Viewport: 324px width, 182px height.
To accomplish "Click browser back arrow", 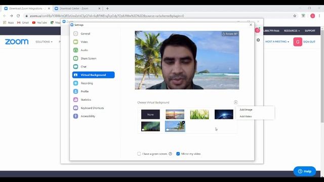I will click(5, 16).
